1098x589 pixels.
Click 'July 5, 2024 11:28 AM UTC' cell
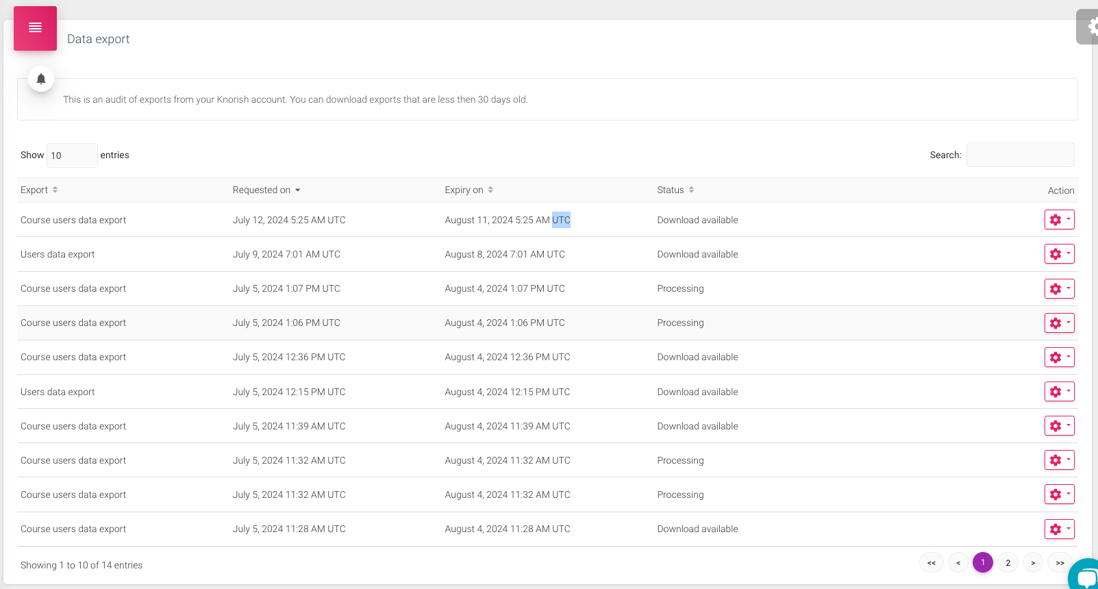tap(289, 529)
